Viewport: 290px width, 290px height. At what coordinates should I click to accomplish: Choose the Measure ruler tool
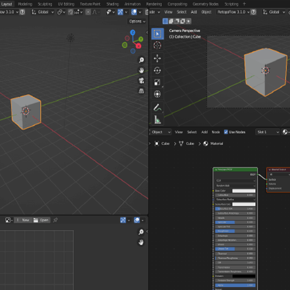coord(157,119)
